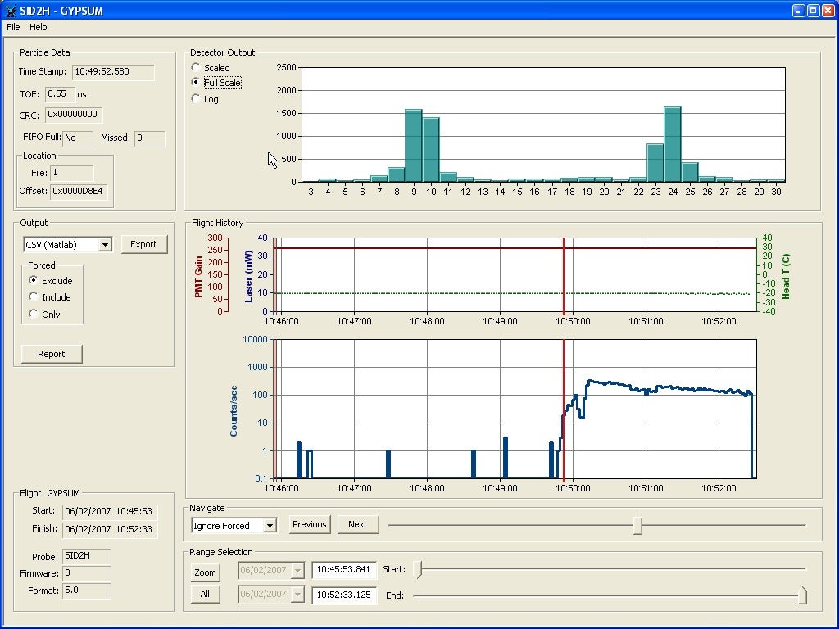Click the start time field 10:45:53.841
Viewport: 839px width, 629px height.
point(343,569)
